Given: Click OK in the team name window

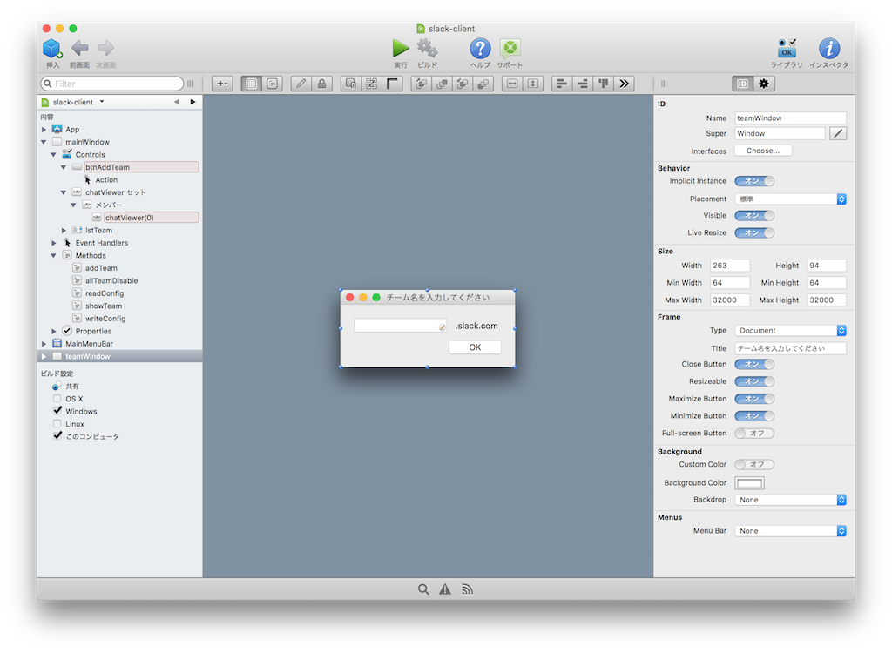Looking at the screenshot, I should pos(475,347).
